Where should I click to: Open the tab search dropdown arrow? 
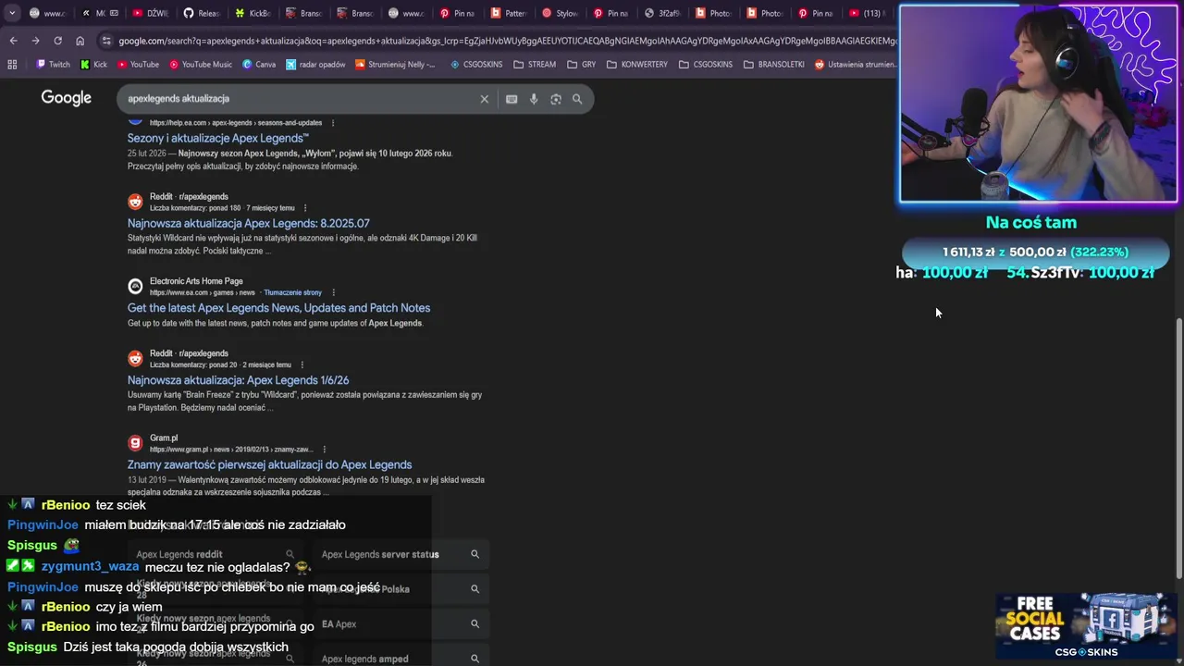pos(11,13)
